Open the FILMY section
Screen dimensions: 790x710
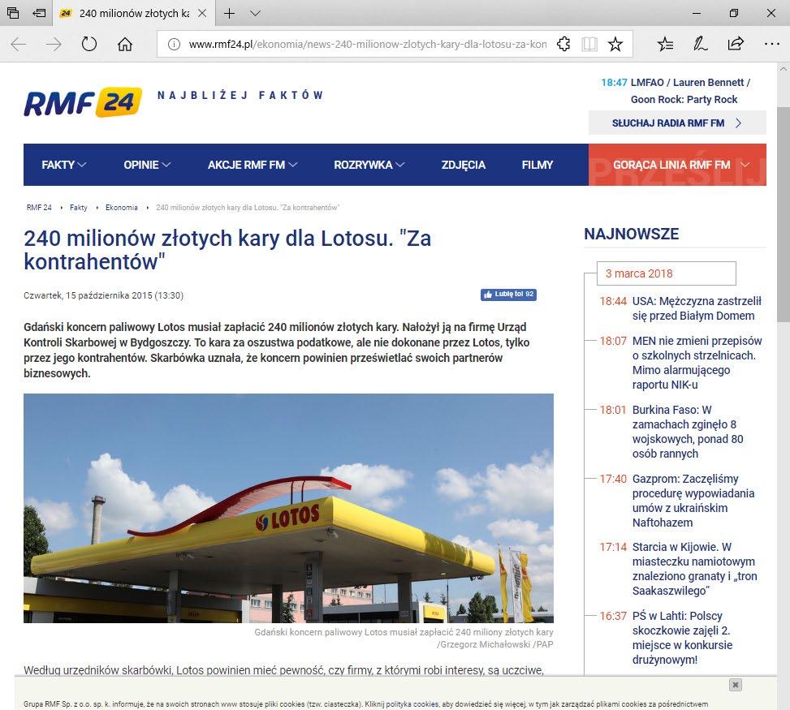(x=537, y=165)
